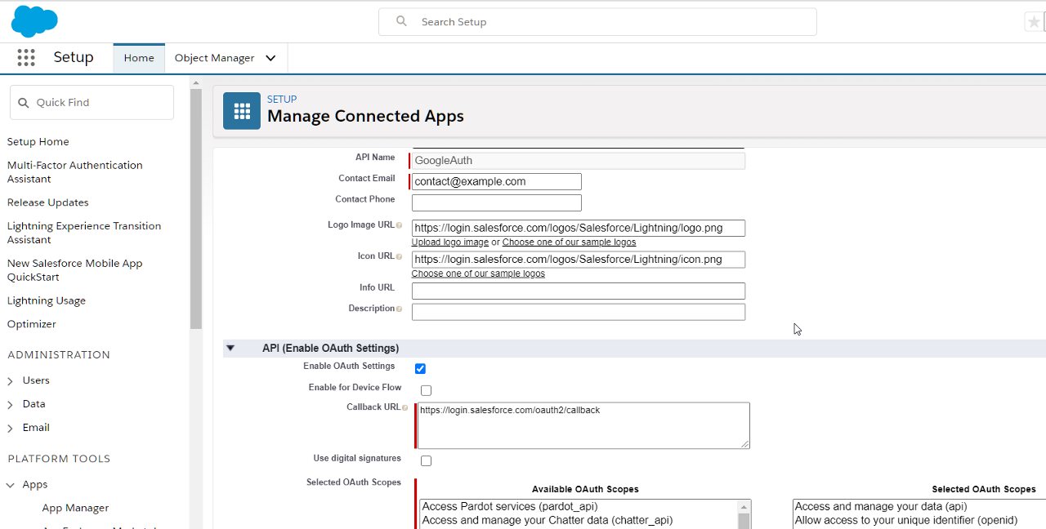This screenshot has width=1046, height=529.
Task: Open New Salesforce Mobile App QuickStart
Action: [74, 270]
